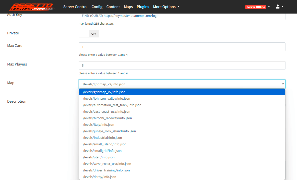Image resolution: width=297 pixels, height=189 pixels.
Task: Open the Content menu item
Action: click(113, 7)
